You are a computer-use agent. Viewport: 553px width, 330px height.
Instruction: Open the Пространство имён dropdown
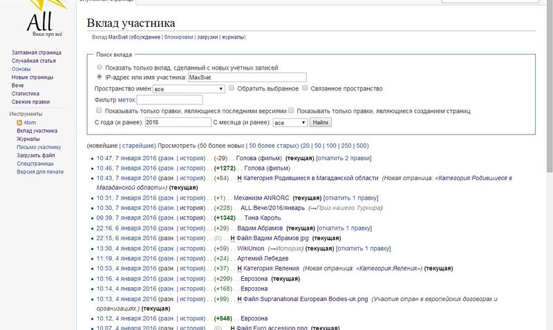coord(189,89)
